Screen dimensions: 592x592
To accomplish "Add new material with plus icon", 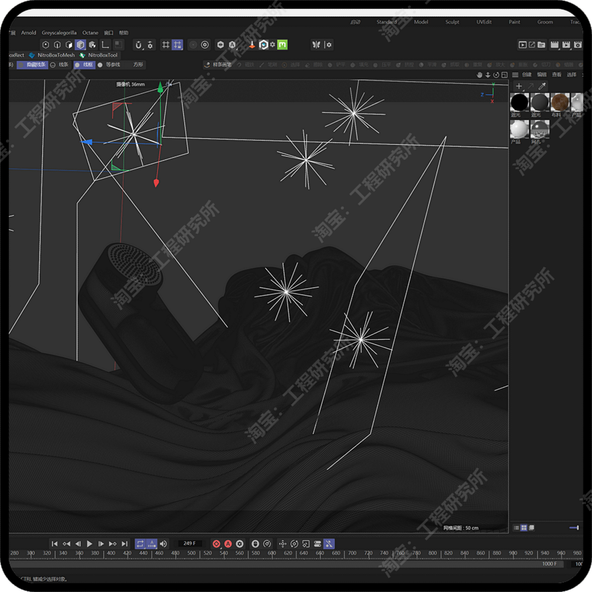I will [x=519, y=86].
